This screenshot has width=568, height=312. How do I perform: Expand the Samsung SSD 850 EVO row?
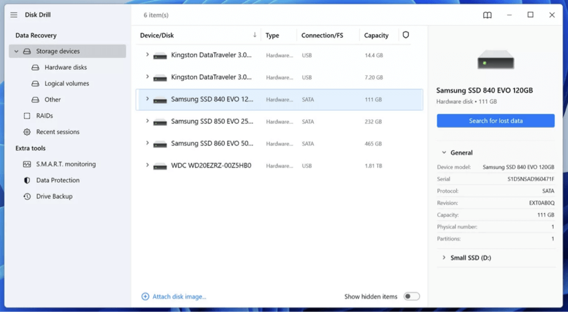point(147,121)
